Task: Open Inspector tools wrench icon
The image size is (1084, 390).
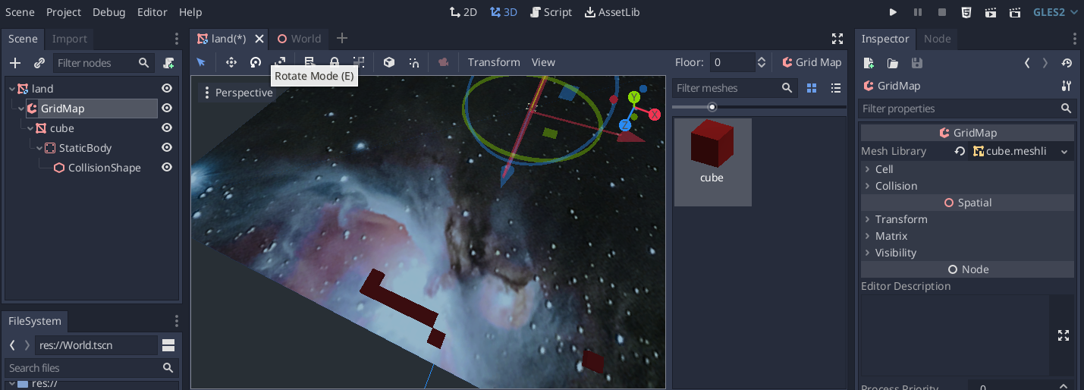Action: click(1067, 86)
